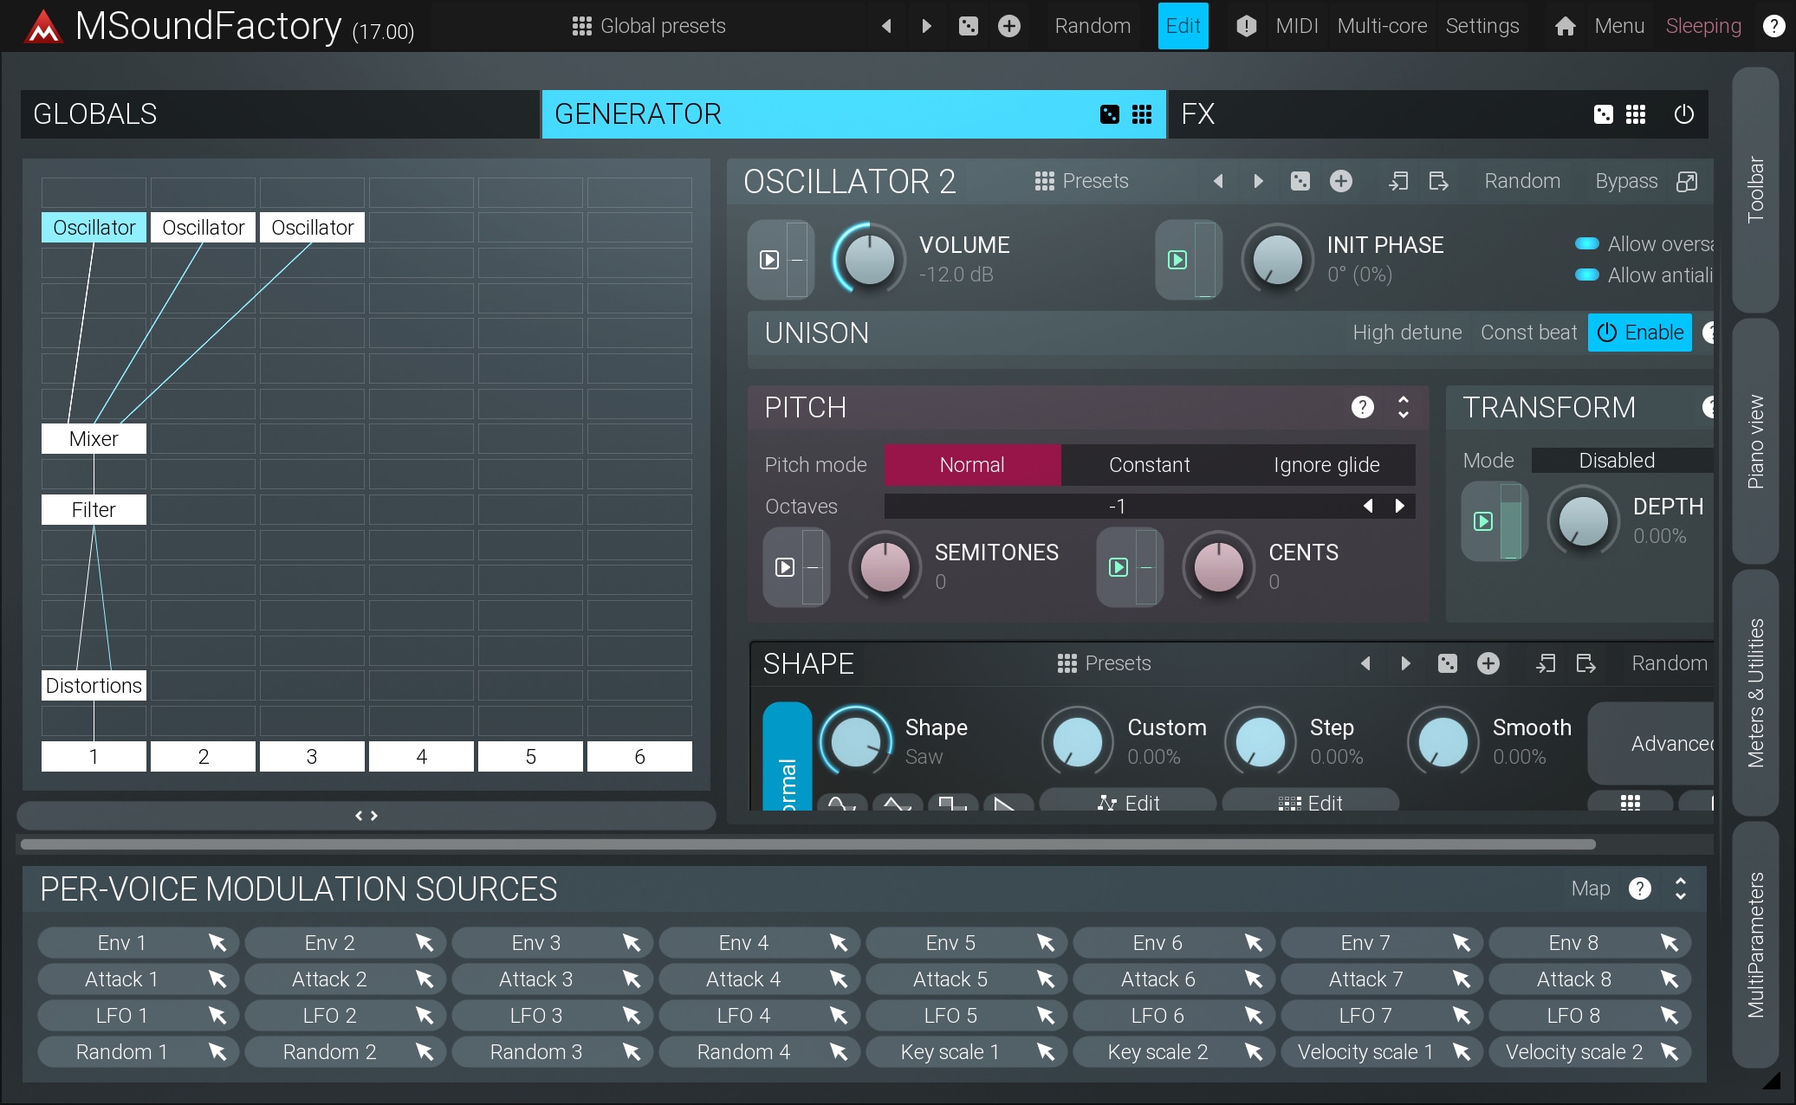Click the Bypass button for Oscillator 2
The width and height of the screenshot is (1796, 1105).
tap(1626, 181)
